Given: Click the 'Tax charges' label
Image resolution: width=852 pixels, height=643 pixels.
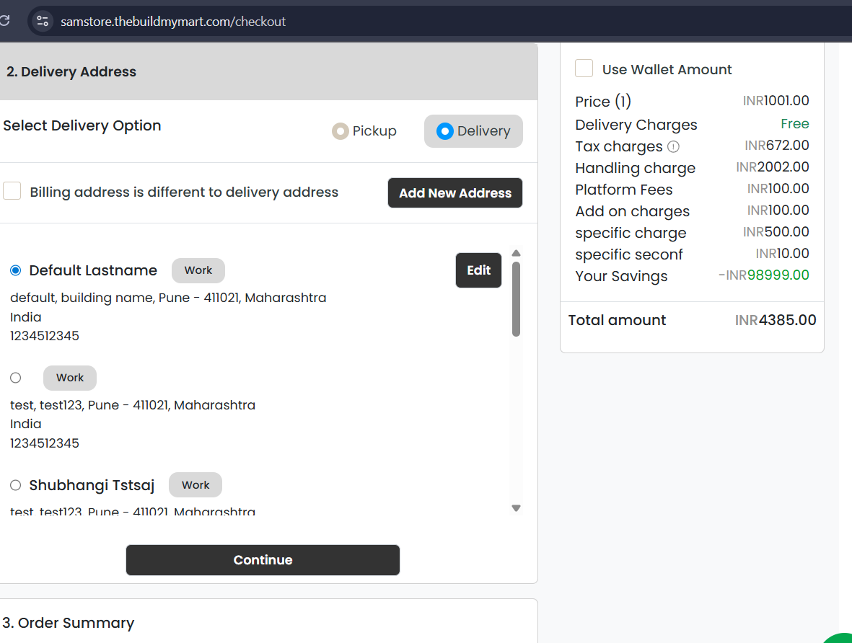Looking at the screenshot, I should pos(619,146).
